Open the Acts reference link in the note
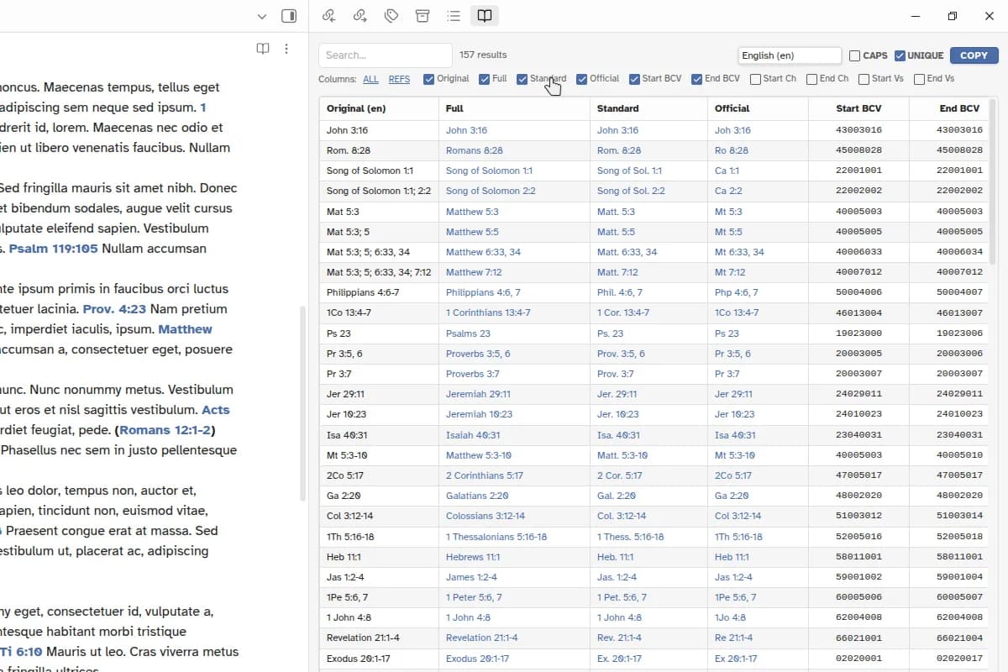Image resolution: width=1008 pixels, height=672 pixels. (x=215, y=410)
